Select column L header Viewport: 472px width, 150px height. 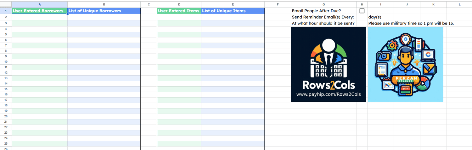point(459,4)
